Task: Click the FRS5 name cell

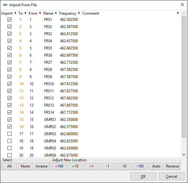Action: (48, 48)
